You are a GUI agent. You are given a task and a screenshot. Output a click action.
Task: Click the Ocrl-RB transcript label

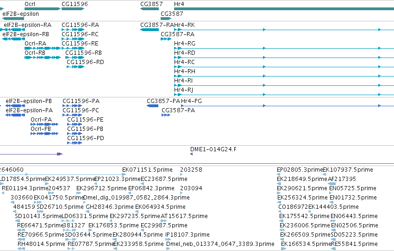[x=35, y=53]
